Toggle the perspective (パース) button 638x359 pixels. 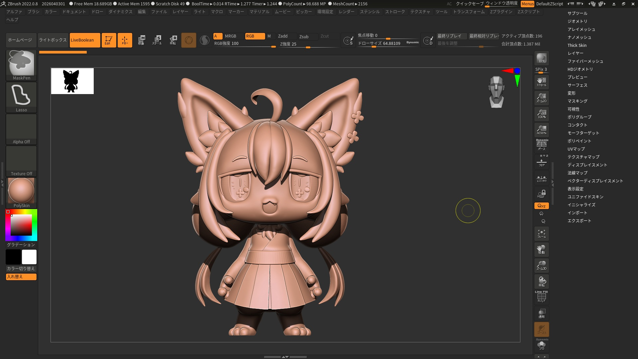click(x=541, y=145)
